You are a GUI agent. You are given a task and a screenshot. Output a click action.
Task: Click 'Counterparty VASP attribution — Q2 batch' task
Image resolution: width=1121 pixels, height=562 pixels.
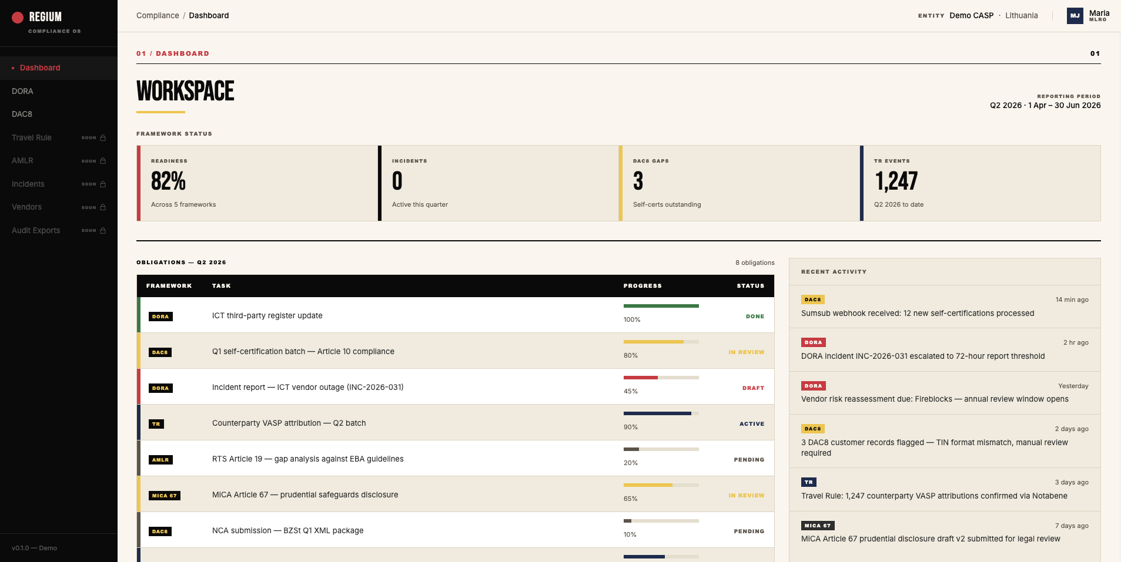[x=289, y=423]
